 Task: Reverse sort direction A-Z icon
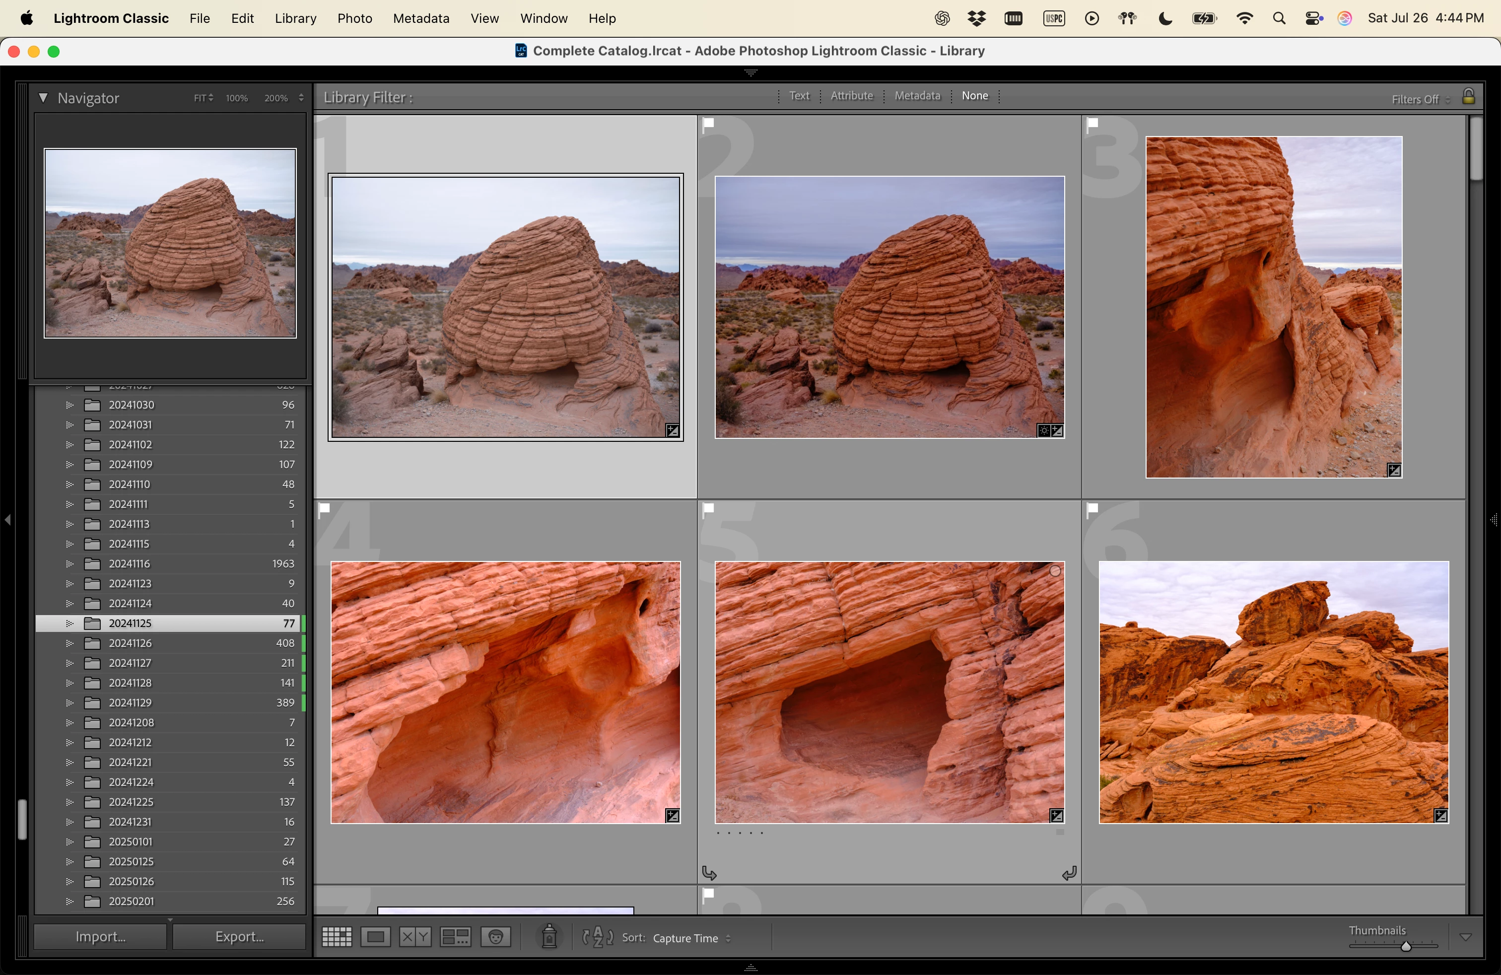click(x=597, y=937)
